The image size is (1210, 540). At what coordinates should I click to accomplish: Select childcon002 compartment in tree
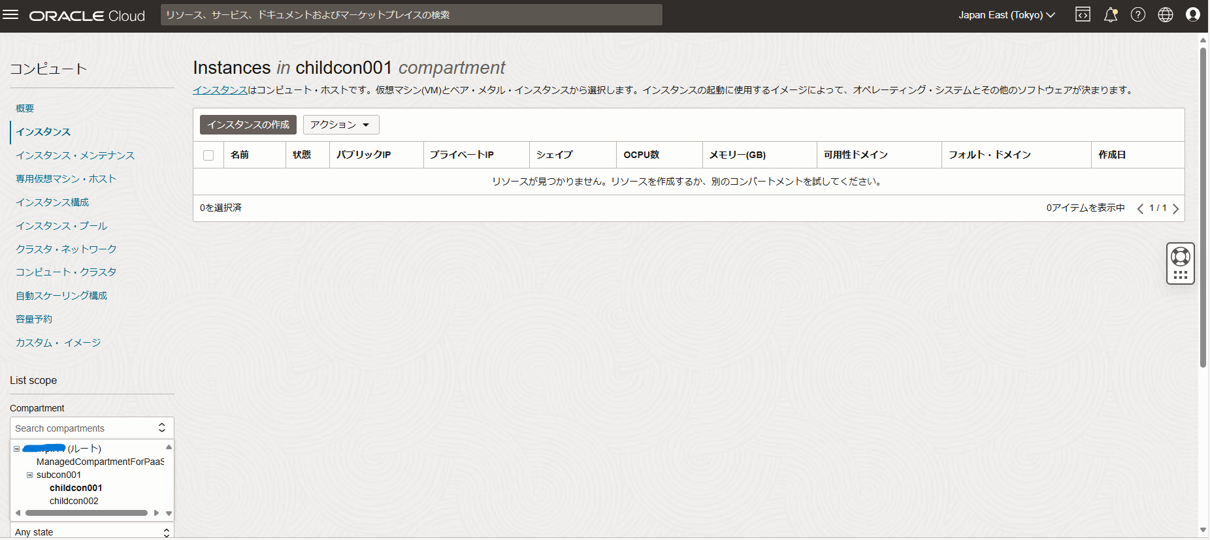pos(74,501)
